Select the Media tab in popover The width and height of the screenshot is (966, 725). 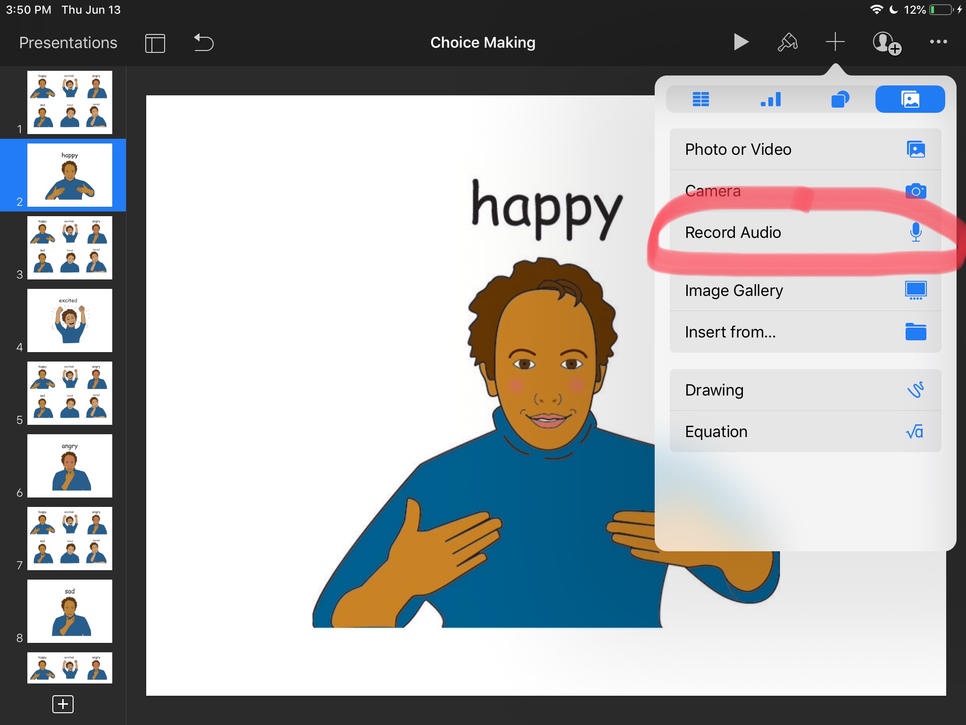(x=910, y=99)
